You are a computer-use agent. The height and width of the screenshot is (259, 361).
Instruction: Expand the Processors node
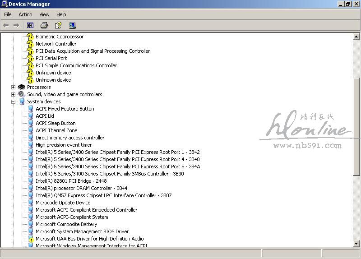pos(14,87)
